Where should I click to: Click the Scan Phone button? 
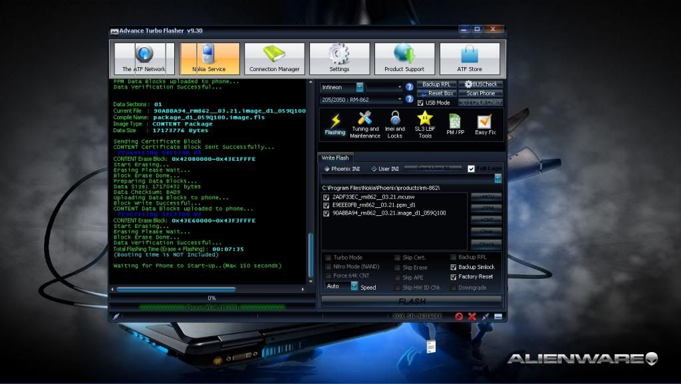[x=481, y=94]
